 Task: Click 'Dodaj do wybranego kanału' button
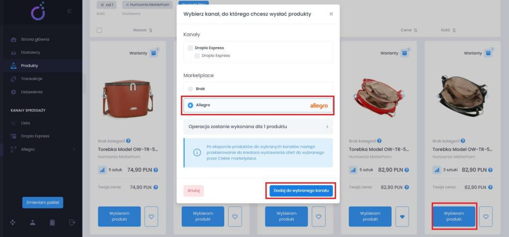coord(301,191)
